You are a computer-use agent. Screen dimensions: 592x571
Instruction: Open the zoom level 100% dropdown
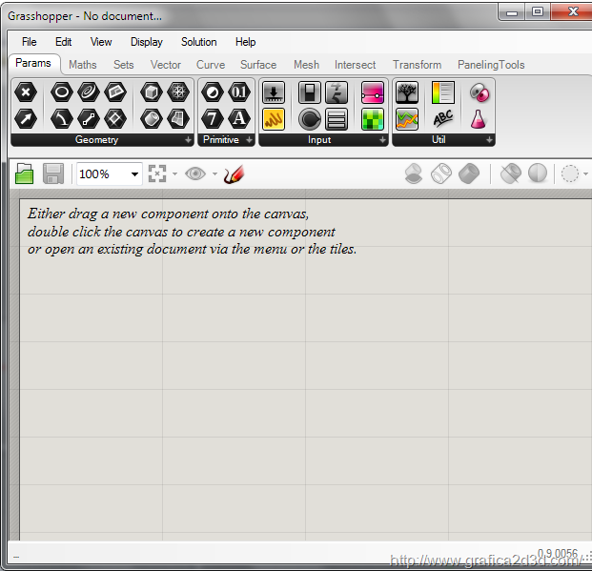coord(134,173)
